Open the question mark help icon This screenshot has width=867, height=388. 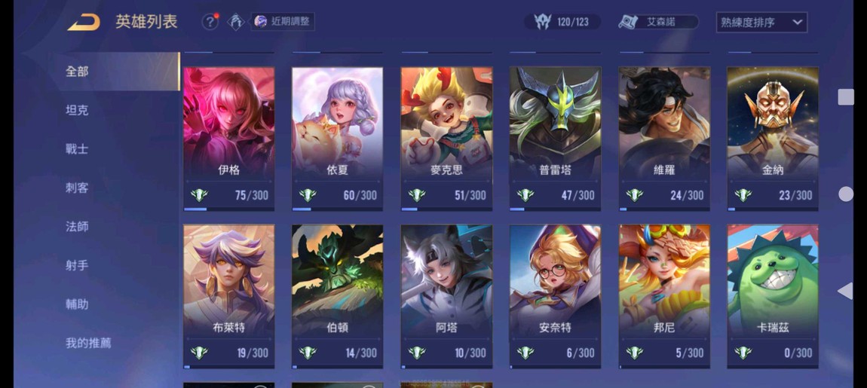click(x=210, y=22)
